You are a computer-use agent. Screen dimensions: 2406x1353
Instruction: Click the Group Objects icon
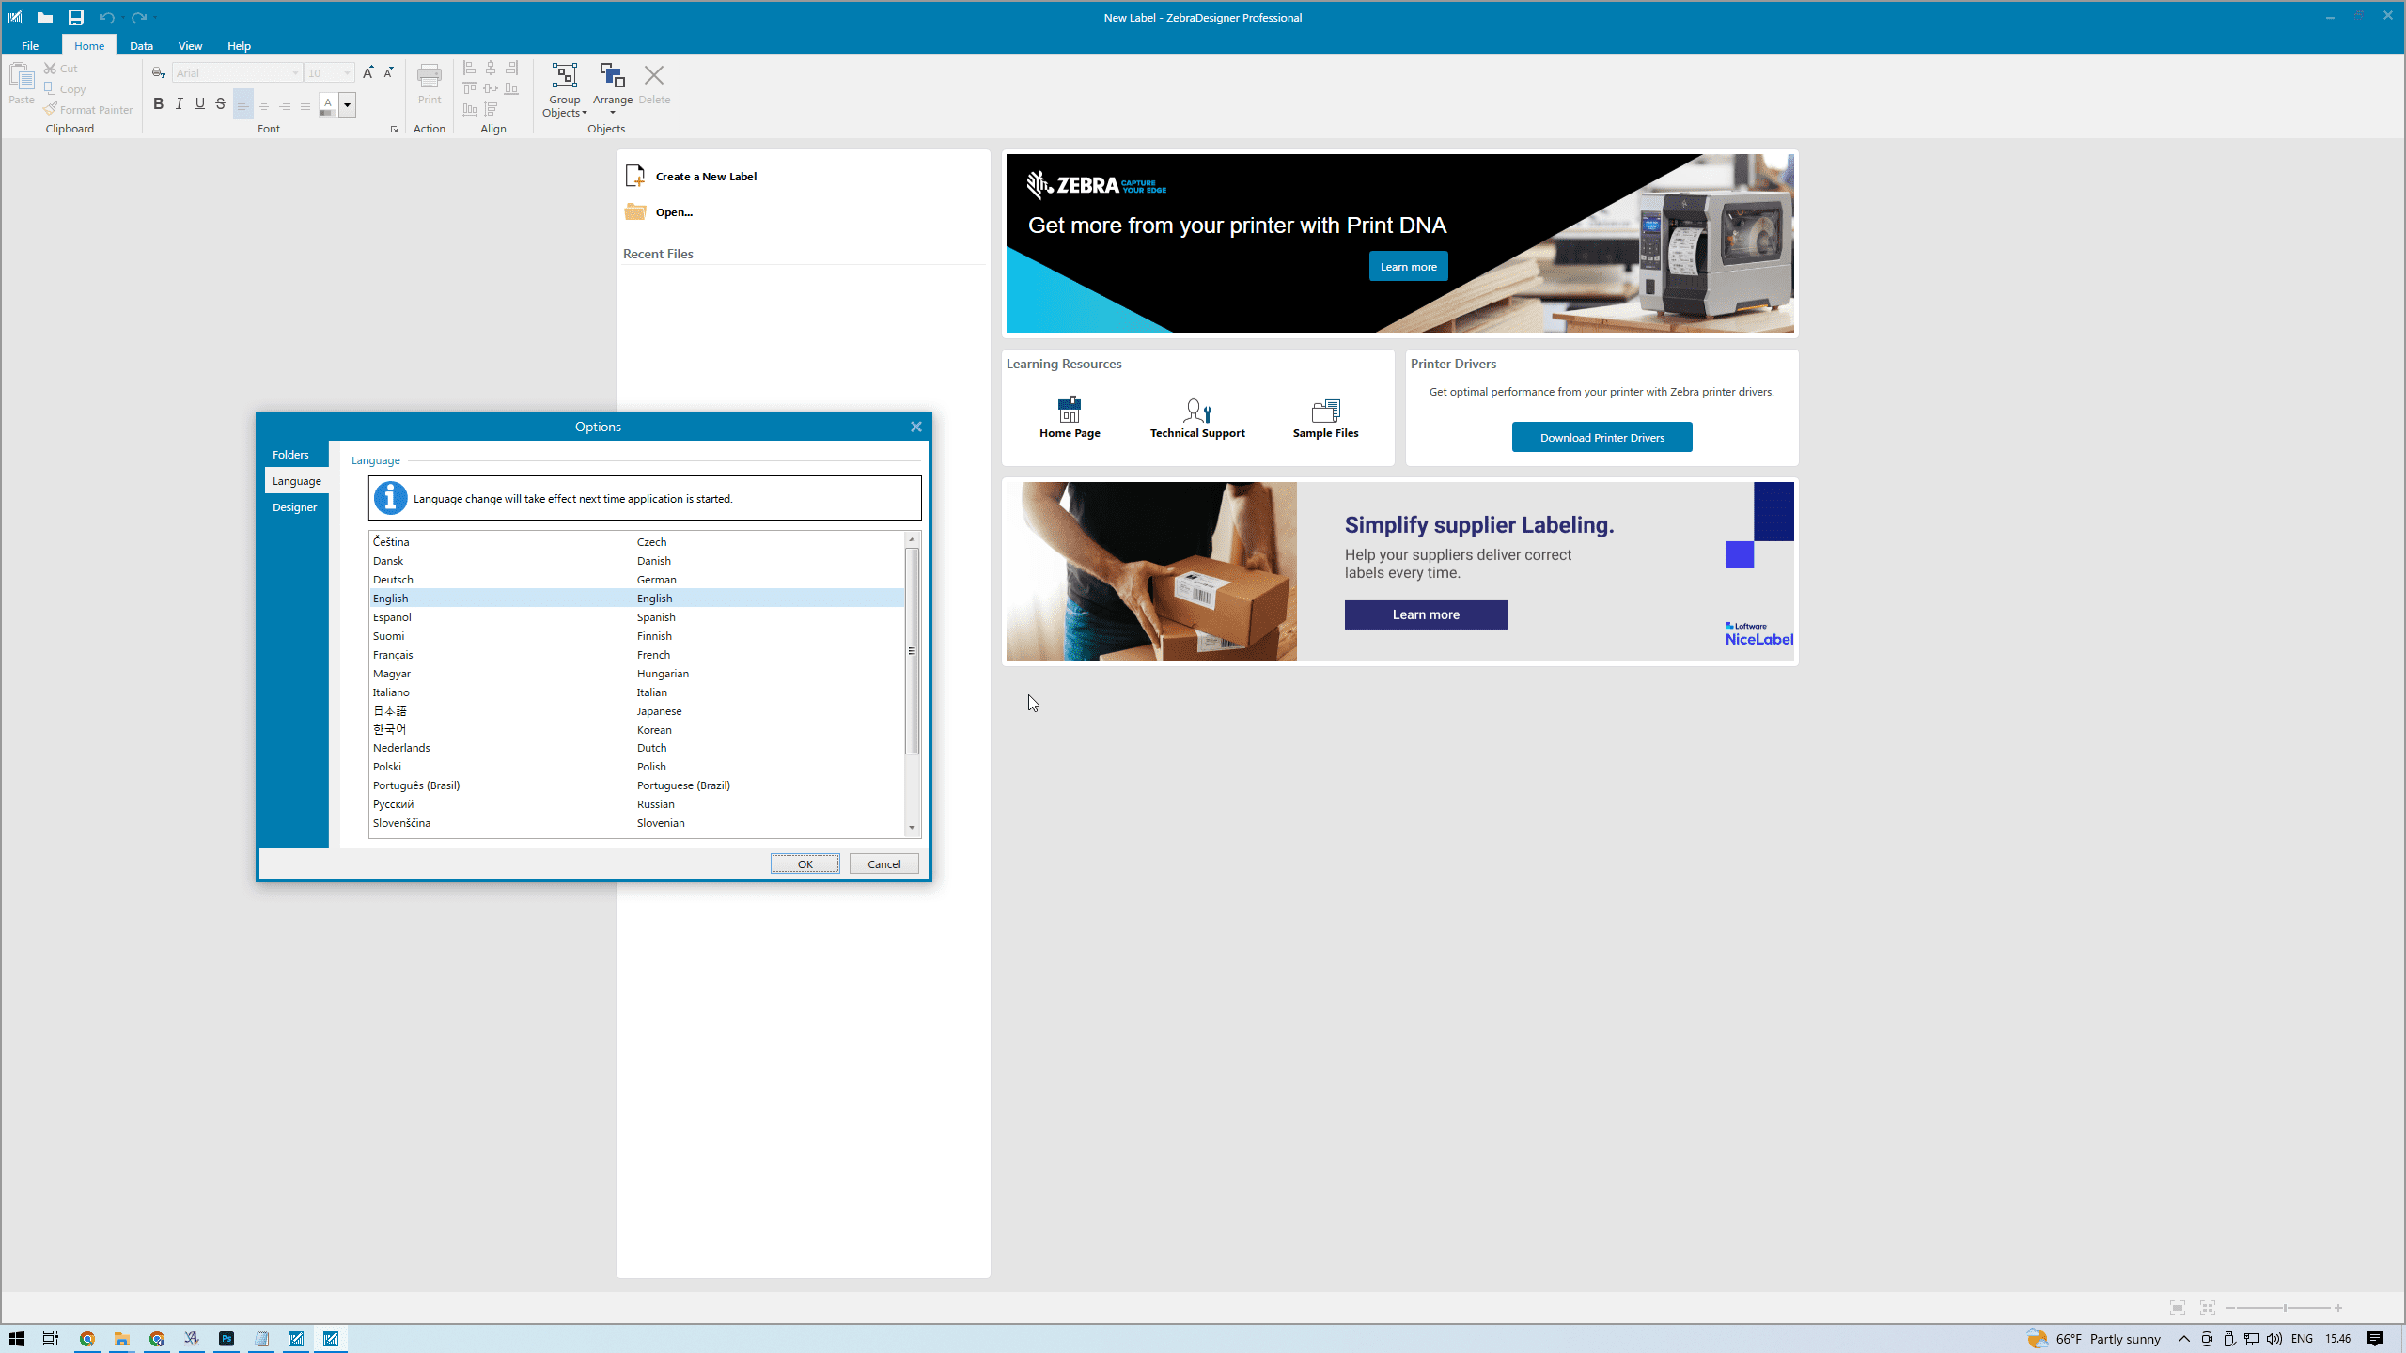tap(564, 76)
